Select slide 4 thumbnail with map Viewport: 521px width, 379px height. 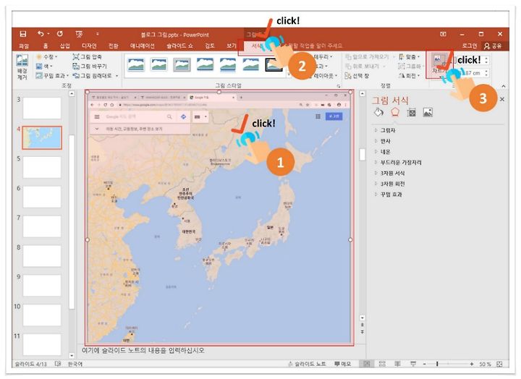[42, 137]
